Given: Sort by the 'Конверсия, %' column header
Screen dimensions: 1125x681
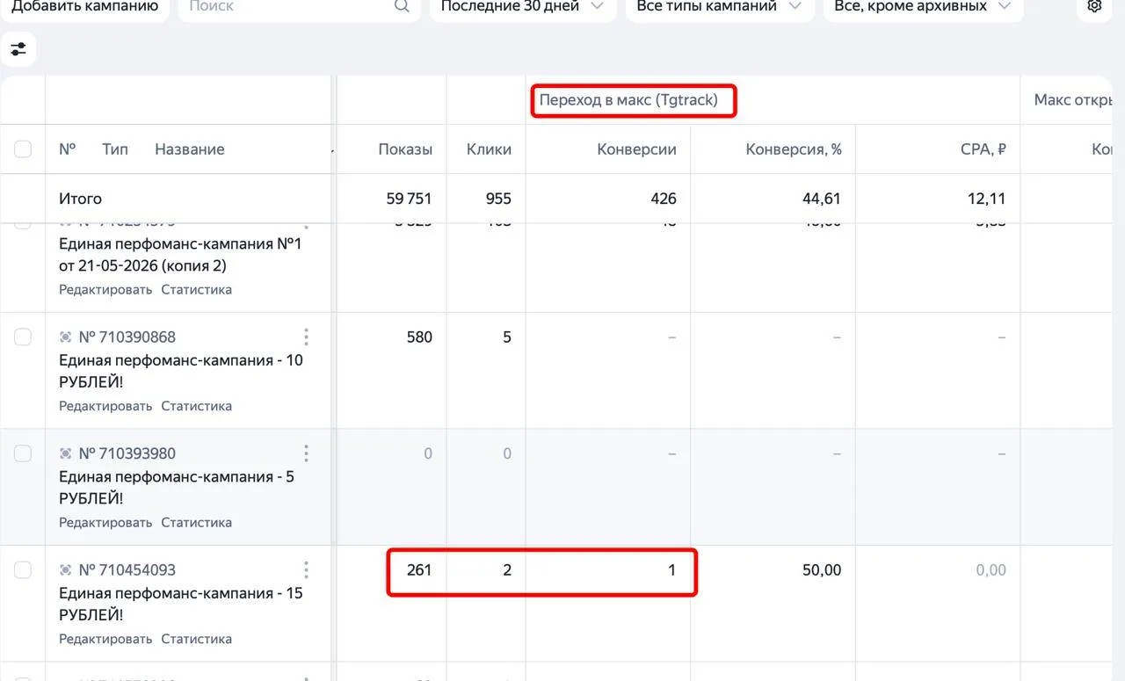Looking at the screenshot, I should tap(794, 149).
